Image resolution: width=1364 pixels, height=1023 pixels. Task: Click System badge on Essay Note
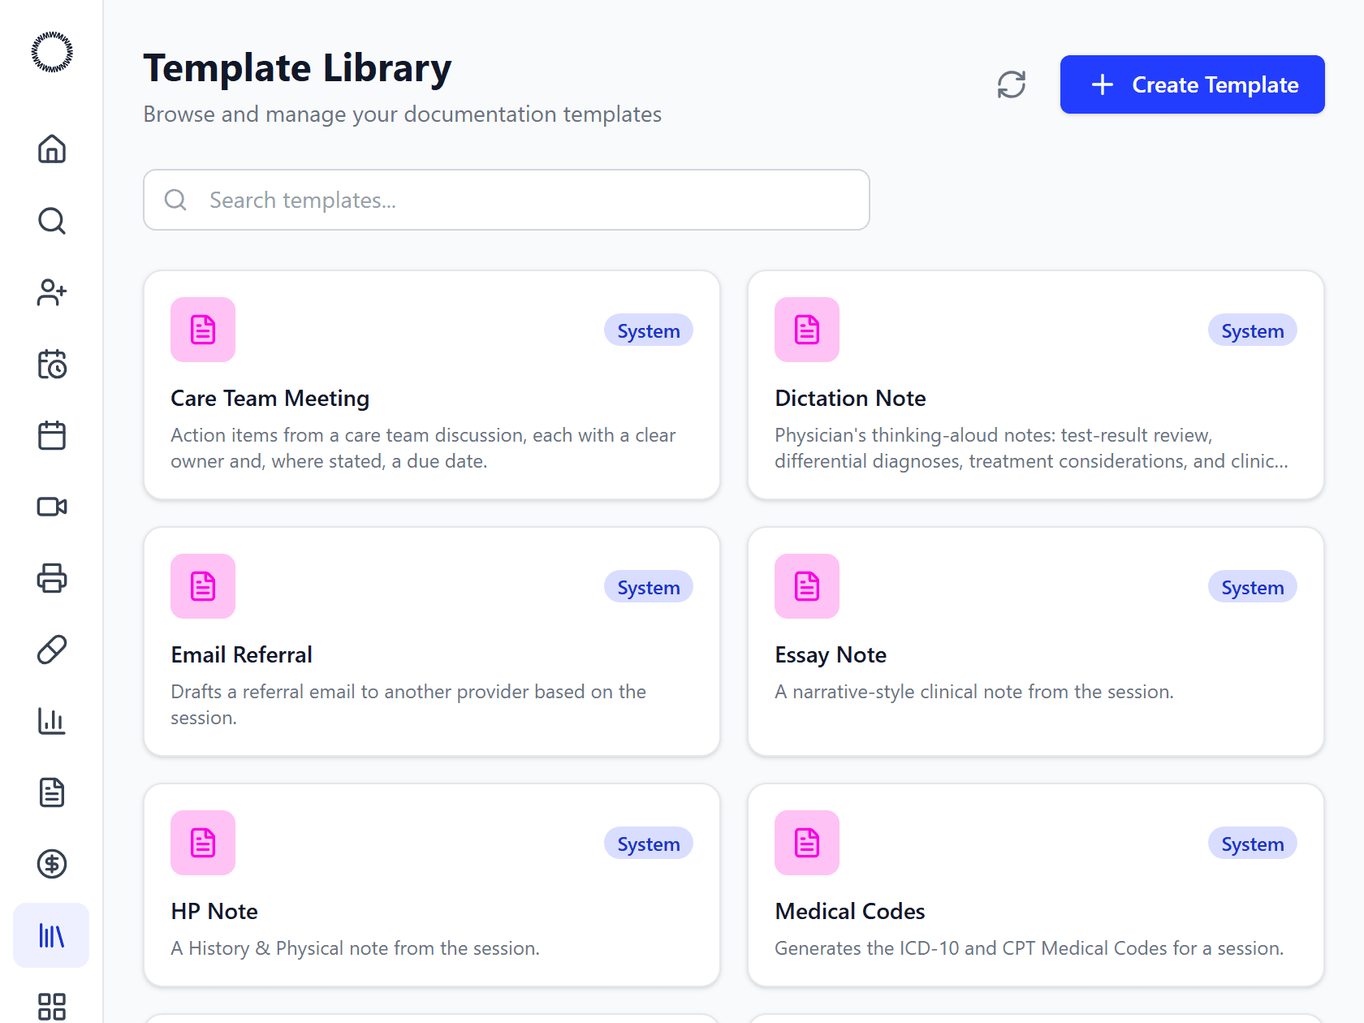click(x=1253, y=587)
